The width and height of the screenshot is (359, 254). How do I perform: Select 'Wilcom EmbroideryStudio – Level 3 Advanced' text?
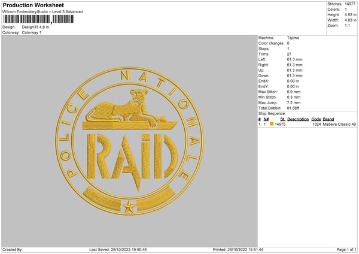pos(42,12)
